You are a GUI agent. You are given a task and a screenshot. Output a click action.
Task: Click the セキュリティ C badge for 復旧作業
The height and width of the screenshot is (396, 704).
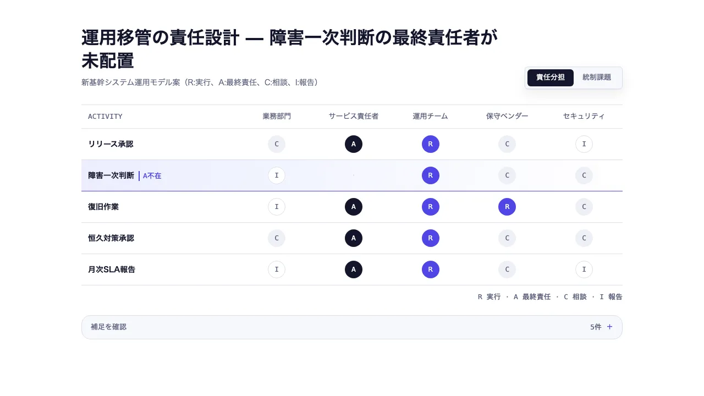coord(584,207)
